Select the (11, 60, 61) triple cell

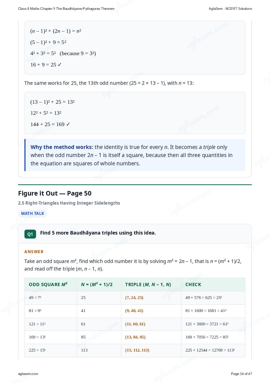pos(135,324)
